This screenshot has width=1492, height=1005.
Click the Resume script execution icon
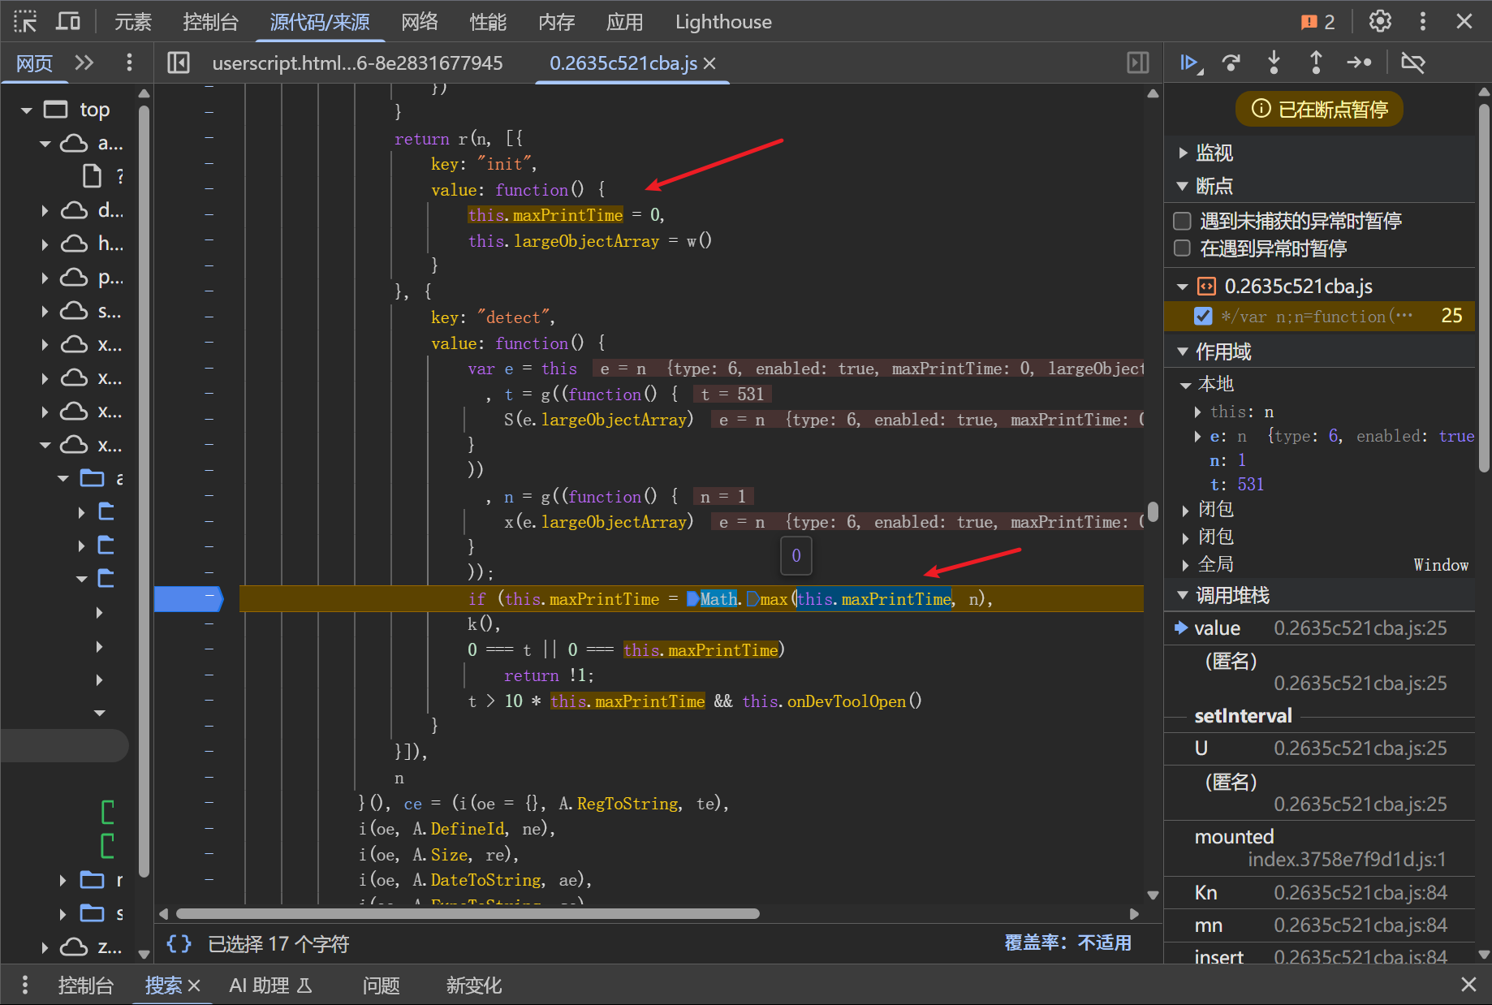pyautogui.click(x=1190, y=63)
